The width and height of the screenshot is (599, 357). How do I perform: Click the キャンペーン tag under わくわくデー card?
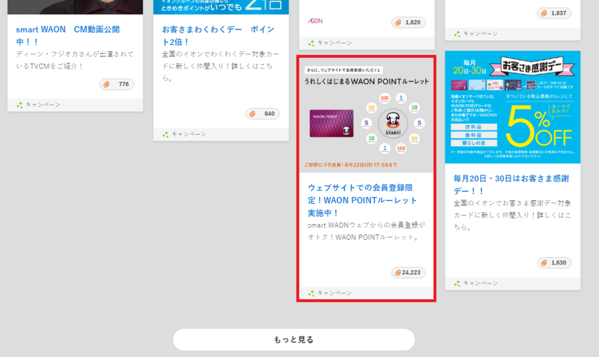tap(184, 134)
